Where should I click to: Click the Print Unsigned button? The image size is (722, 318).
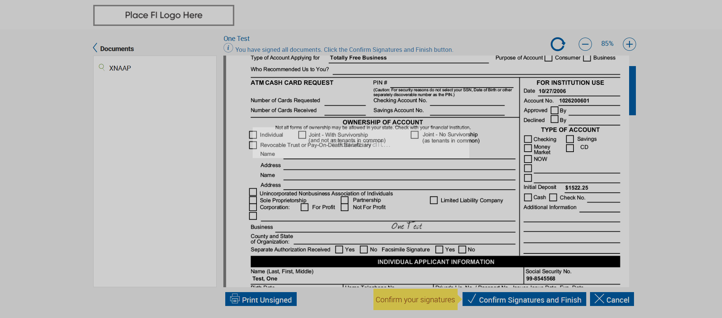(x=261, y=299)
